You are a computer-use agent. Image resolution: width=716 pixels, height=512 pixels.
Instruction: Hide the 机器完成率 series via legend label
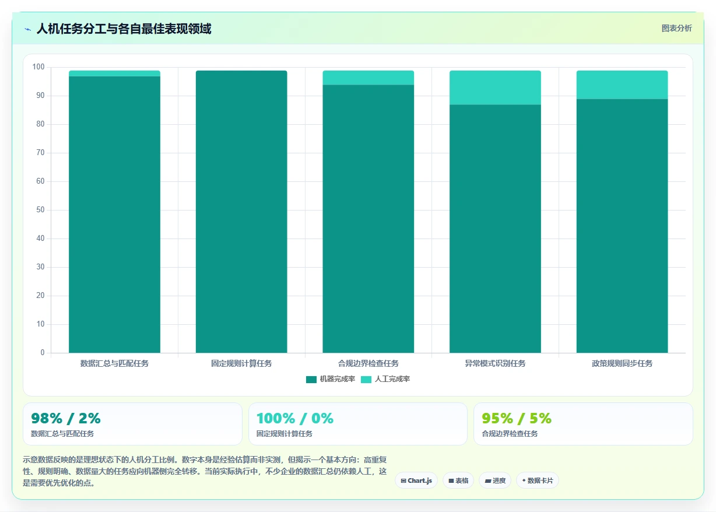338,380
